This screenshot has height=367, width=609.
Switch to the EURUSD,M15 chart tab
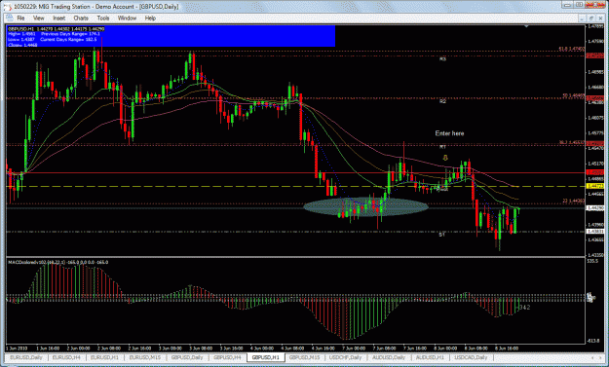(x=144, y=357)
